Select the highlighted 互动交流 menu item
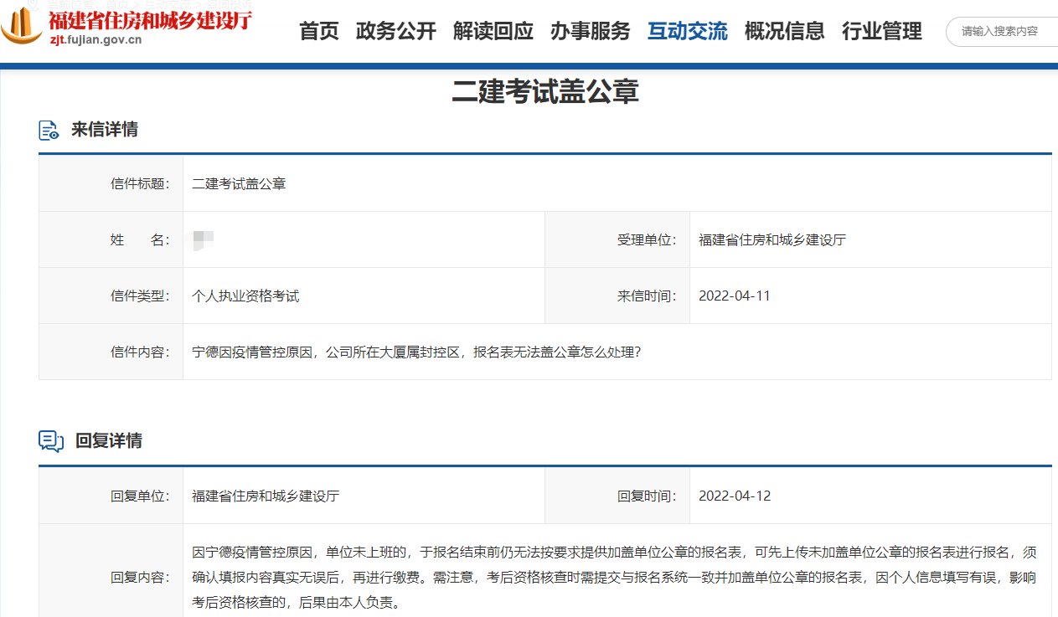 [x=687, y=32]
